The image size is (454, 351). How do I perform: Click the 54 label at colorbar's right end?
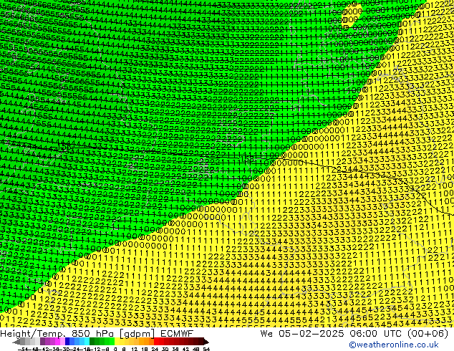(x=206, y=349)
